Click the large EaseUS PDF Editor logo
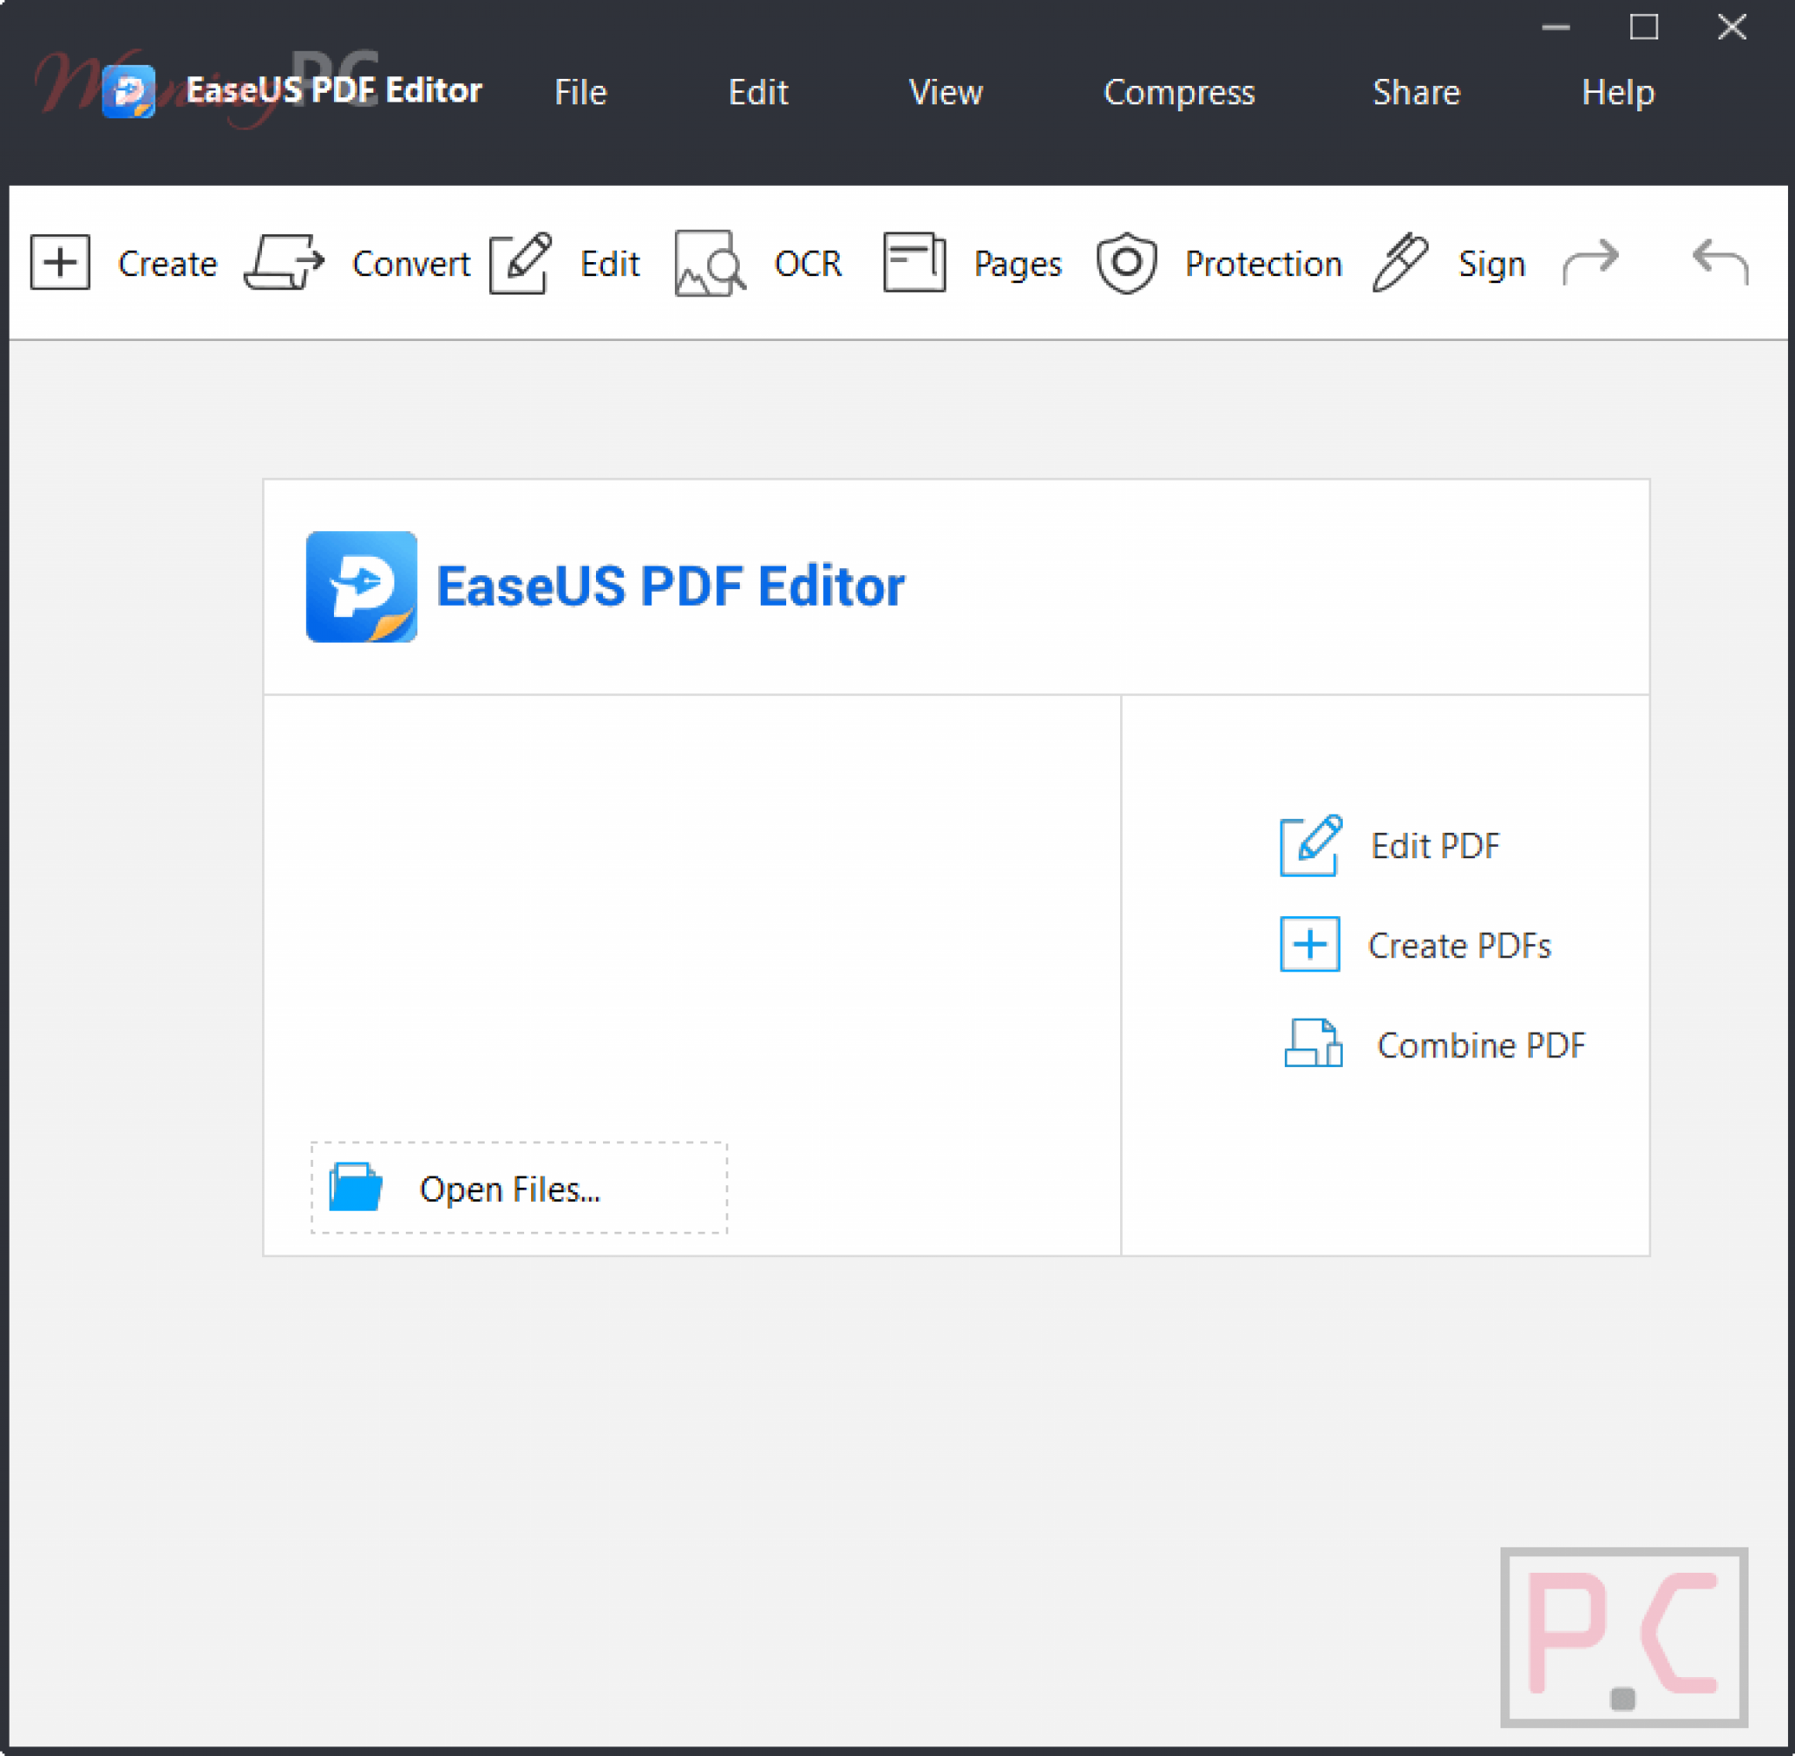This screenshot has width=1795, height=1756. (361, 587)
